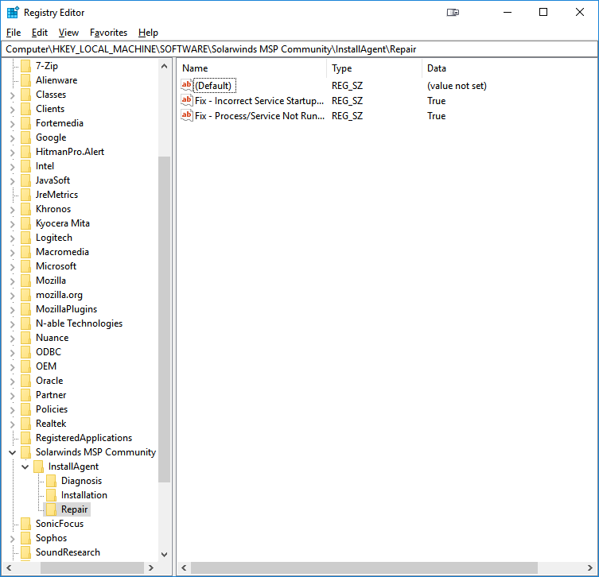Sort values by the Data column header
Image resolution: width=599 pixels, height=577 pixels.
pos(509,68)
